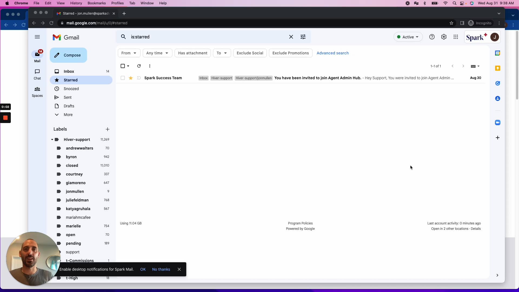Bookmark this page star icon
This screenshot has width=519, height=292.
(451, 23)
